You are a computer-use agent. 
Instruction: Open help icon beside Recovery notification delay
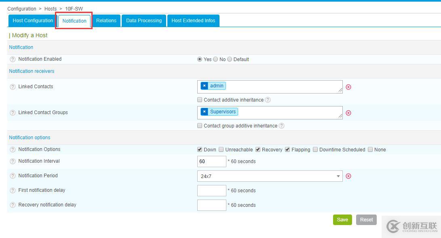13,205
